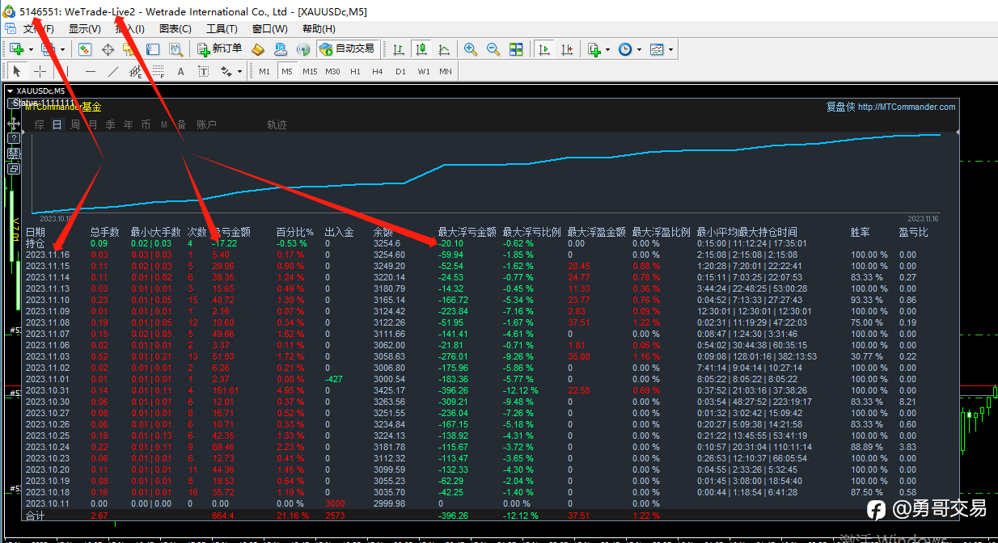This screenshot has width=998, height=543.
Task: Expand the templates dropdown arrow
Action: point(670,49)
